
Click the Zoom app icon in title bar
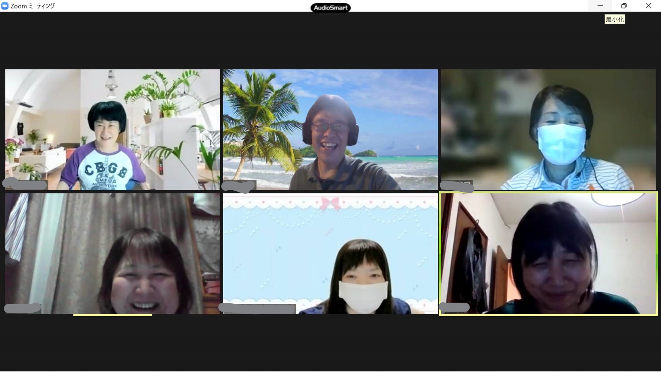click(5, 6)
